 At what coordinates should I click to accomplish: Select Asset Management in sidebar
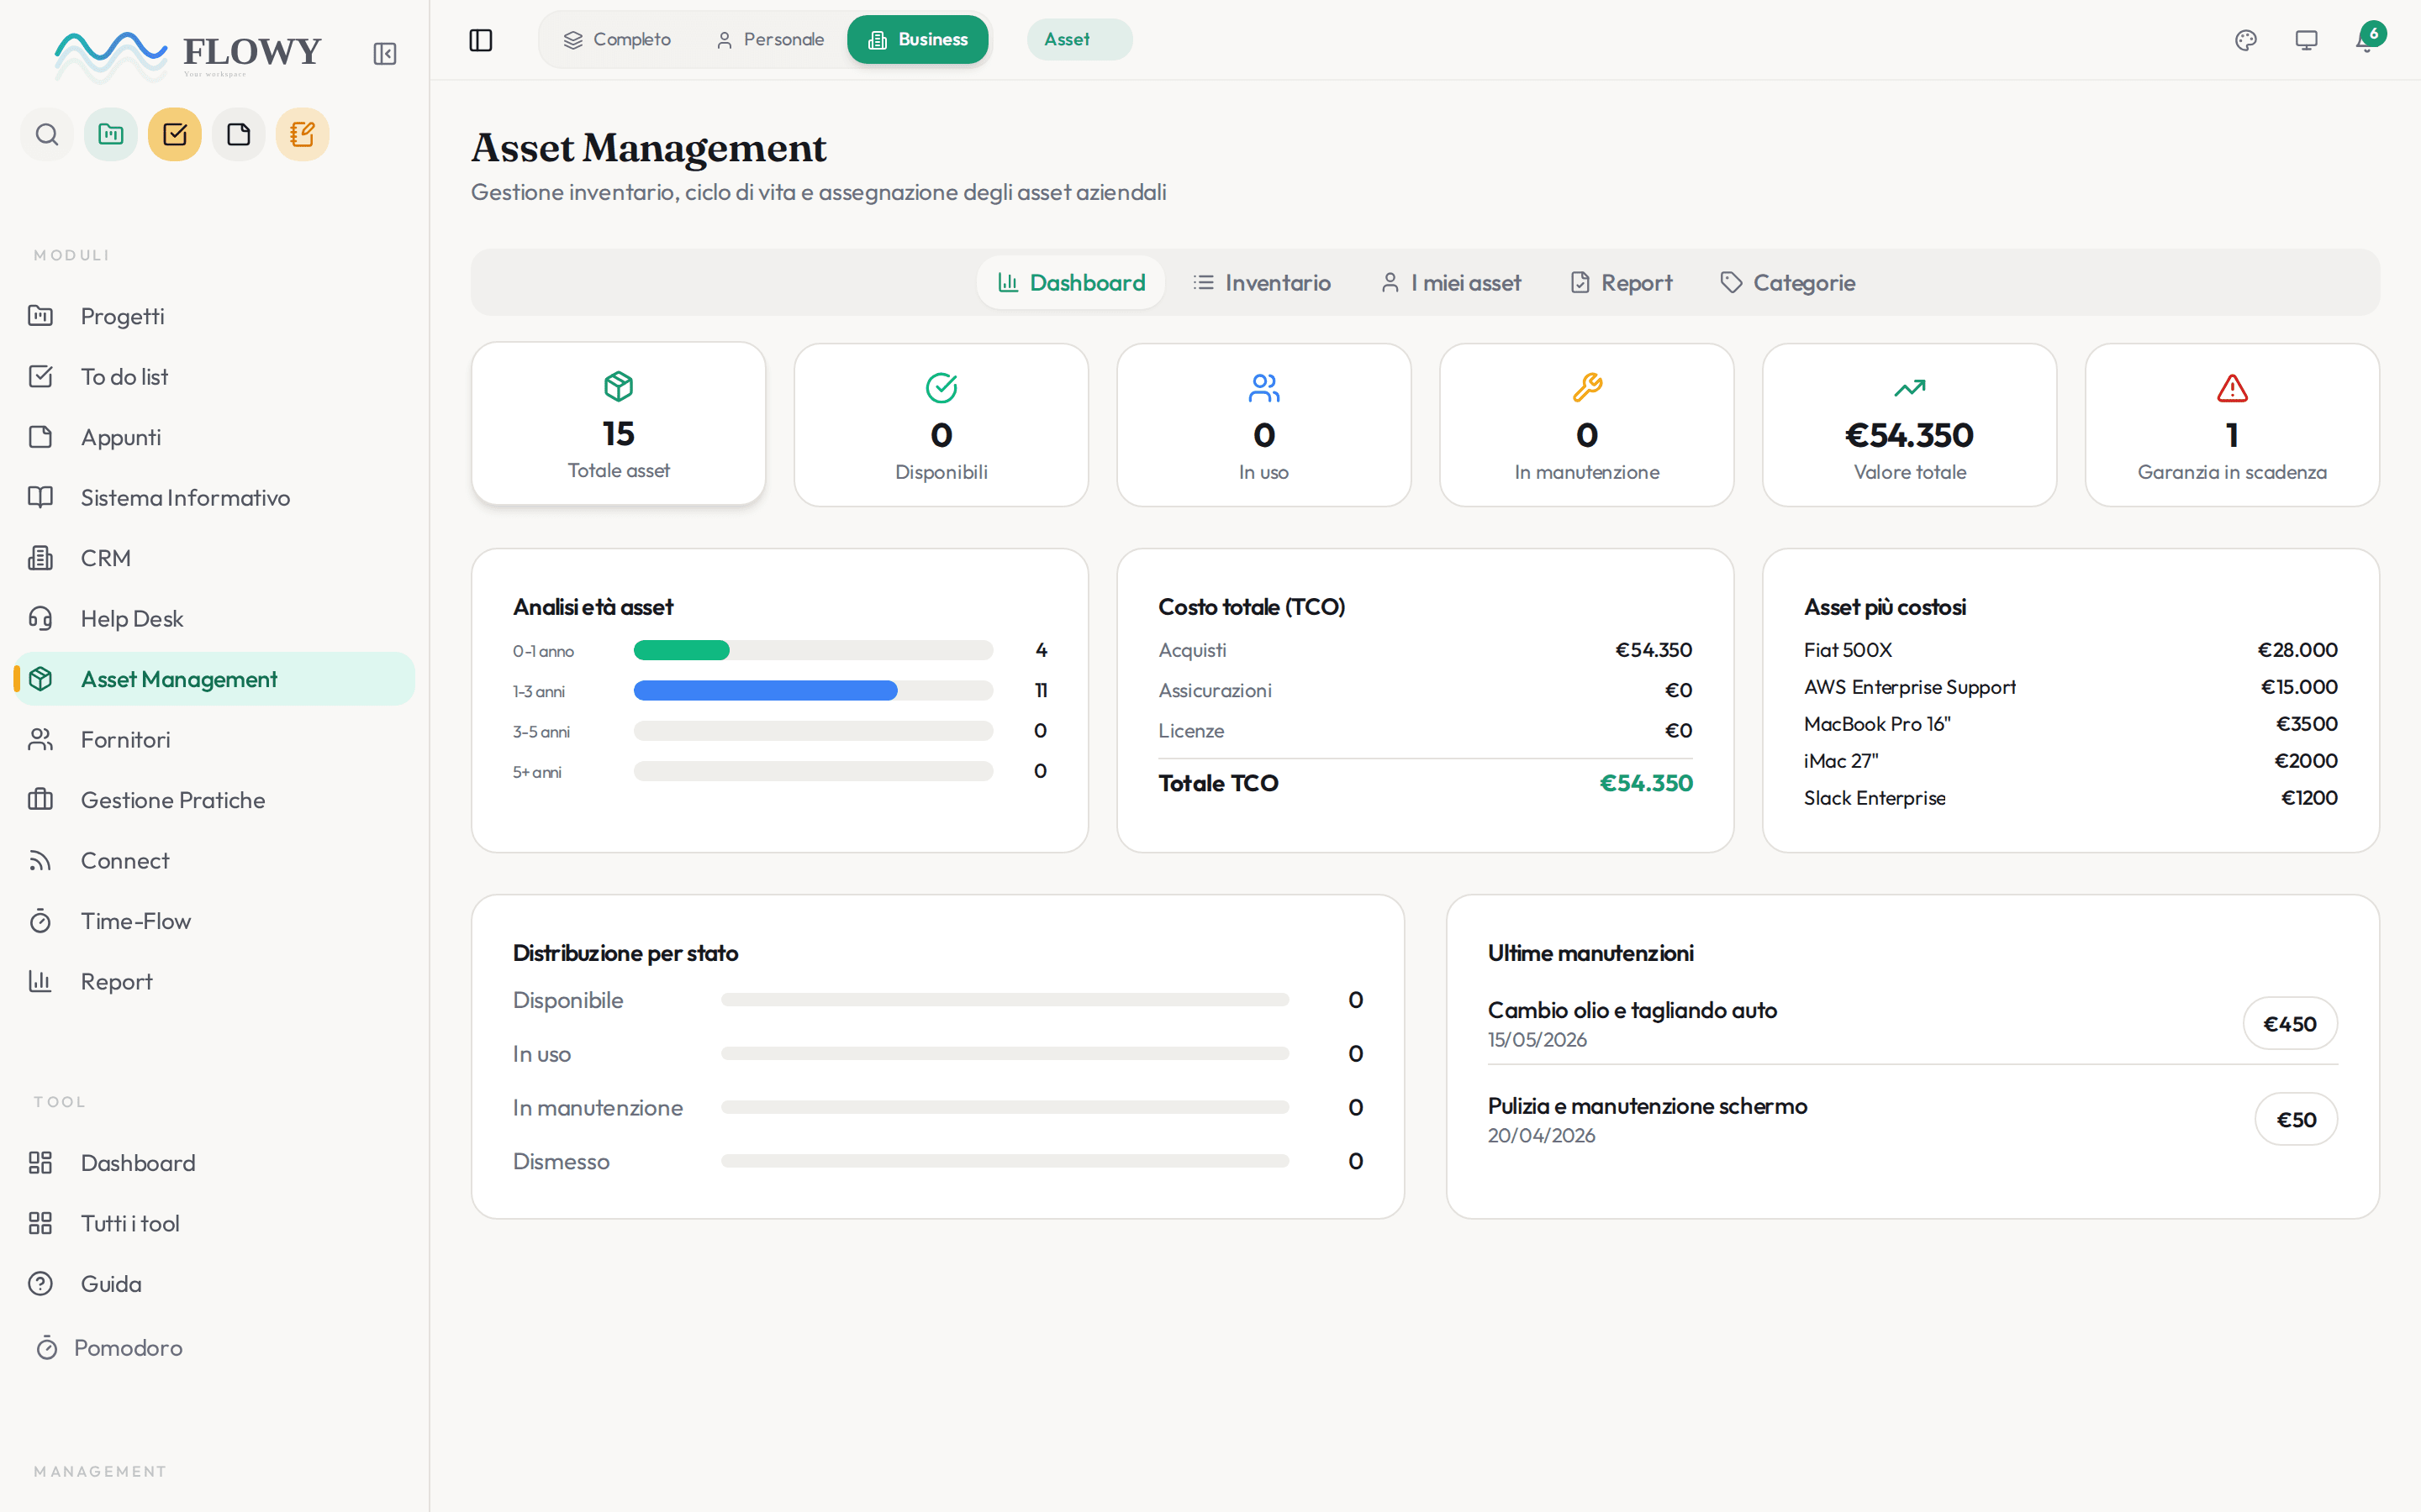coord(214,679)
